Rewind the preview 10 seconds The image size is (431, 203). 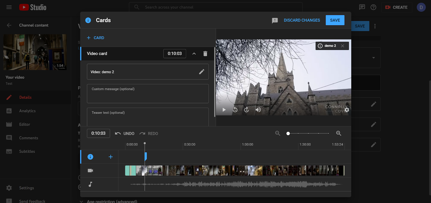pos(235,110)
